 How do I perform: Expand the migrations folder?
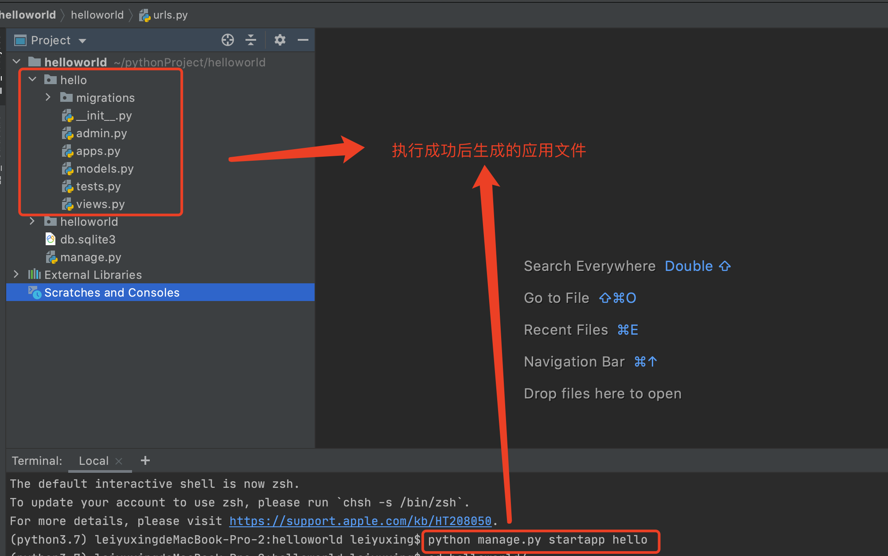point(48,97)
